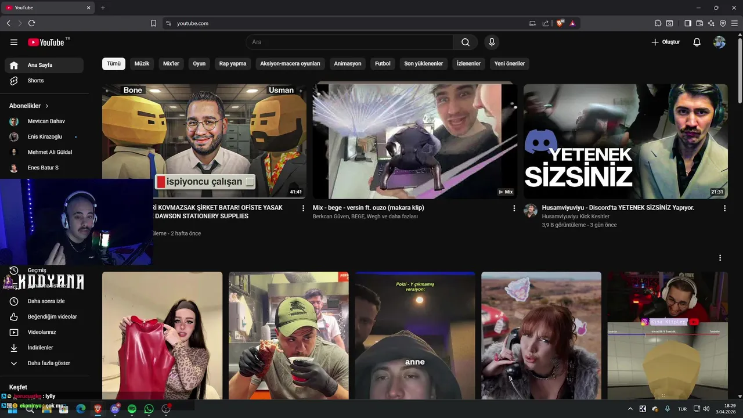The image size is (743, 418).
Task: Open Mehmet Ali Güldal subscription channel
Action: click(44, 152)
